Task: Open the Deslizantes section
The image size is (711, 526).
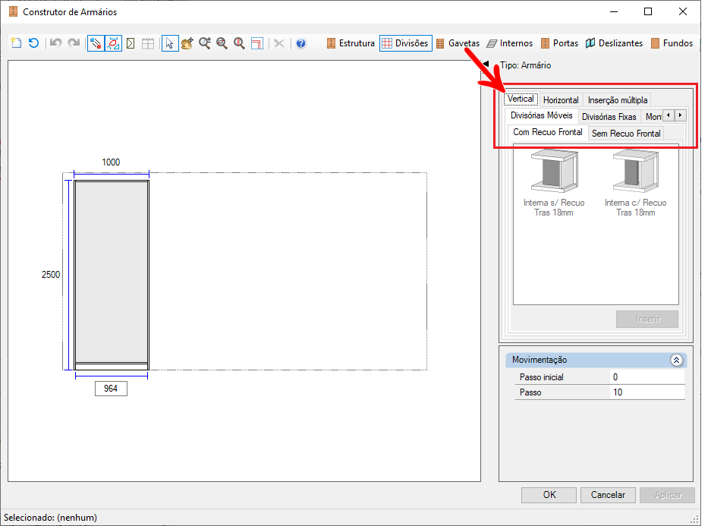Action: pos(614,43)
